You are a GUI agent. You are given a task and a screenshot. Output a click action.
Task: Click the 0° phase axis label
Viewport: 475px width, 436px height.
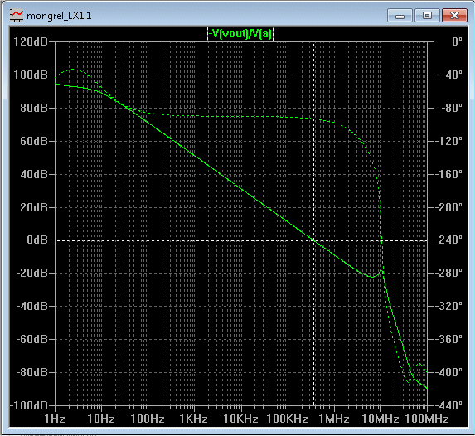click(x=457, y=41)
